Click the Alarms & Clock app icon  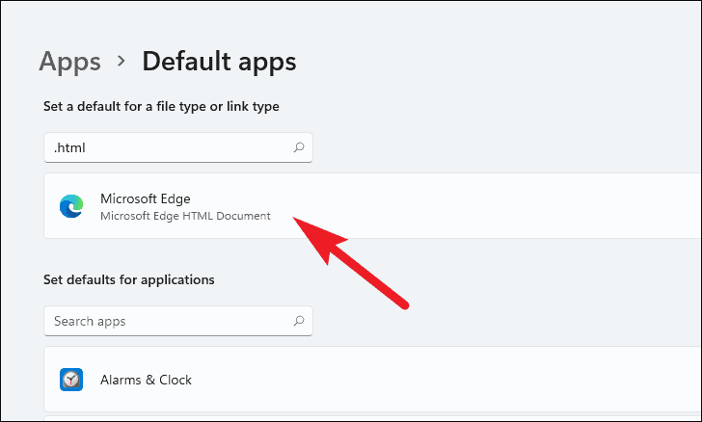click(x=71, y=380)
